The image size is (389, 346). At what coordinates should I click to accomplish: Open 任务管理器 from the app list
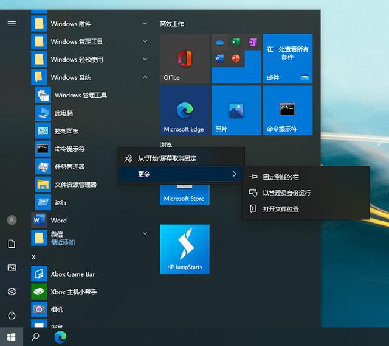[x=75, y=166]
